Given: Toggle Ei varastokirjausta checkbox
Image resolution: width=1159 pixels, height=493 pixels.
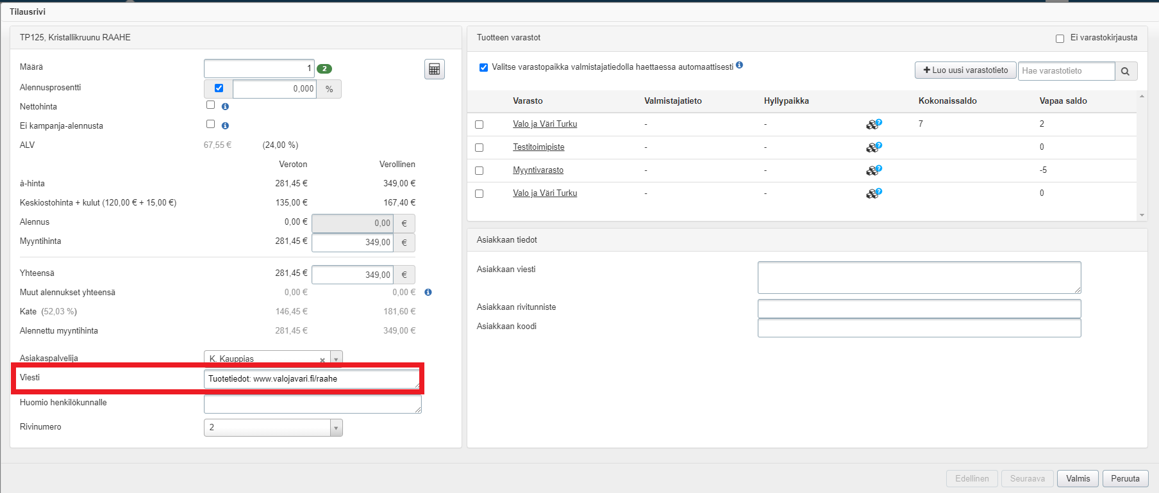Looking at the screenshot, I should [1060, 38].
